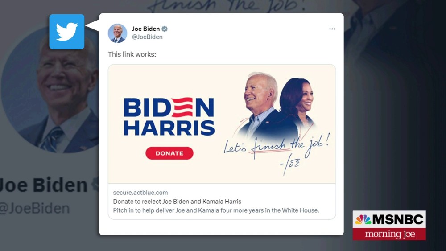This screenshot has height=251, width=446.
Task: Click the @JoeBiden handle in the tweet
Action: (147, 37)
